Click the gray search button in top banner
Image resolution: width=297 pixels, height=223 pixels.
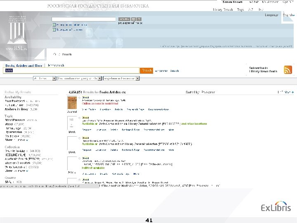coord(124,19)
